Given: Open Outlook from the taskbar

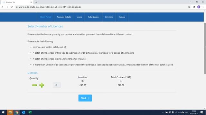Looking at the screenshot, I should click(23, 112).
